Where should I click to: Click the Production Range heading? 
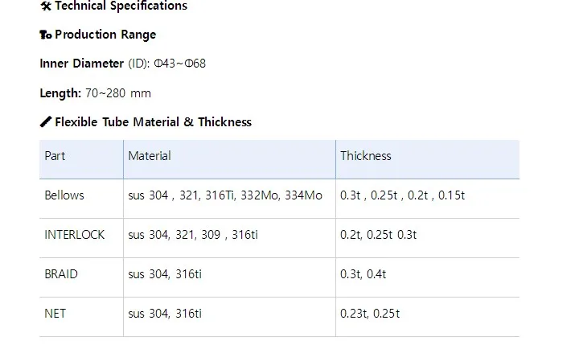click(105, 35)
